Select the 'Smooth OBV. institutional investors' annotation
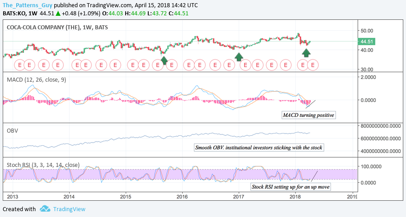406x217 pixels. tap(259, 148)
